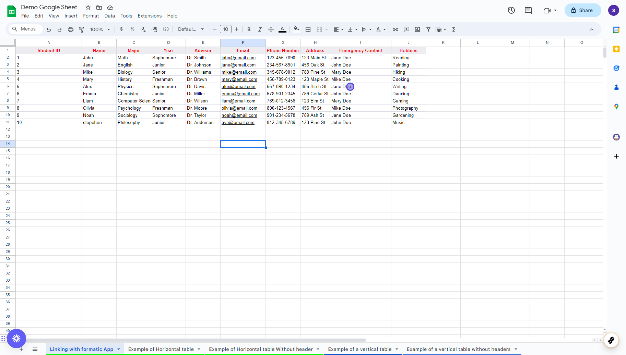Choose a text color swatch
The width and height of the screenshot is (626, 355).
pos(282,29)
